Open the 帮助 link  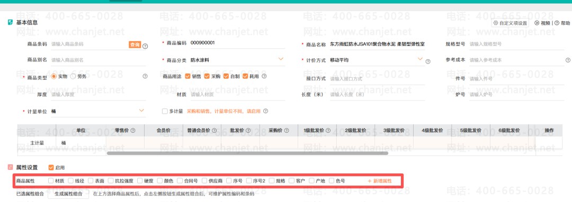tap(562, 23)
